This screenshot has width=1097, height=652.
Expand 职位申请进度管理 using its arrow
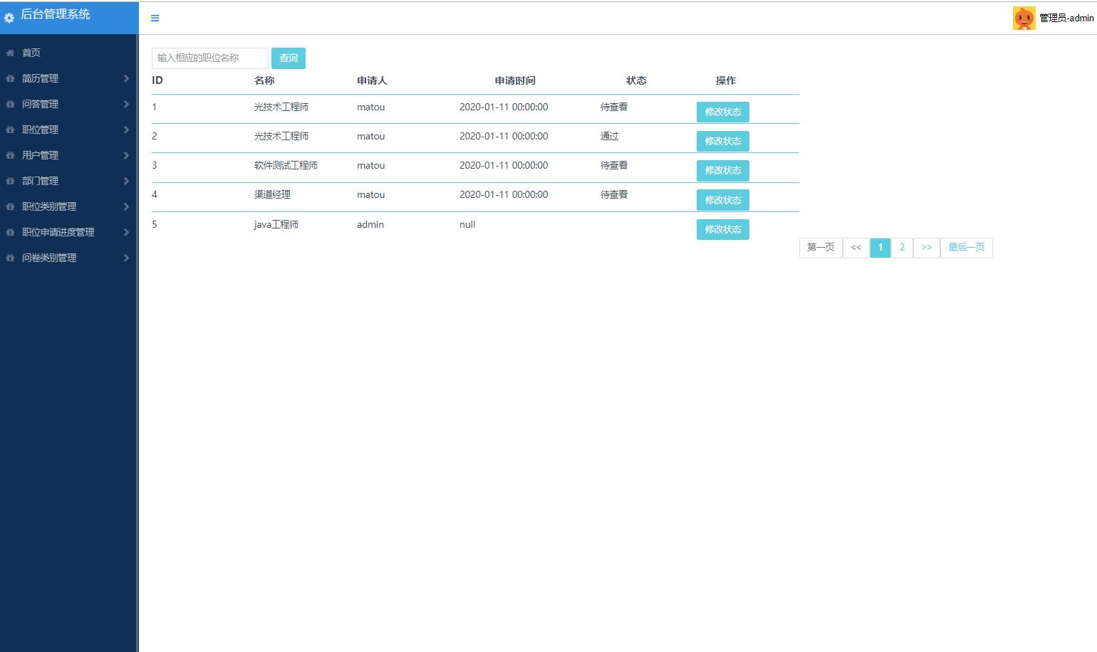pos(126,232)
